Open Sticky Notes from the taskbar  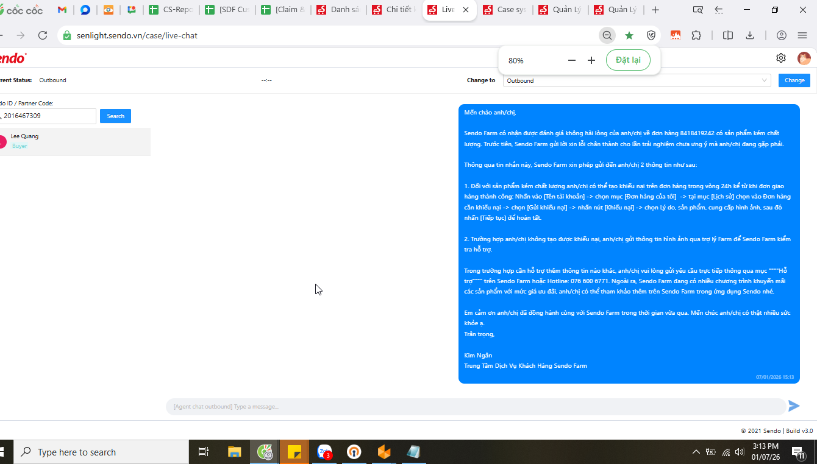294,452
